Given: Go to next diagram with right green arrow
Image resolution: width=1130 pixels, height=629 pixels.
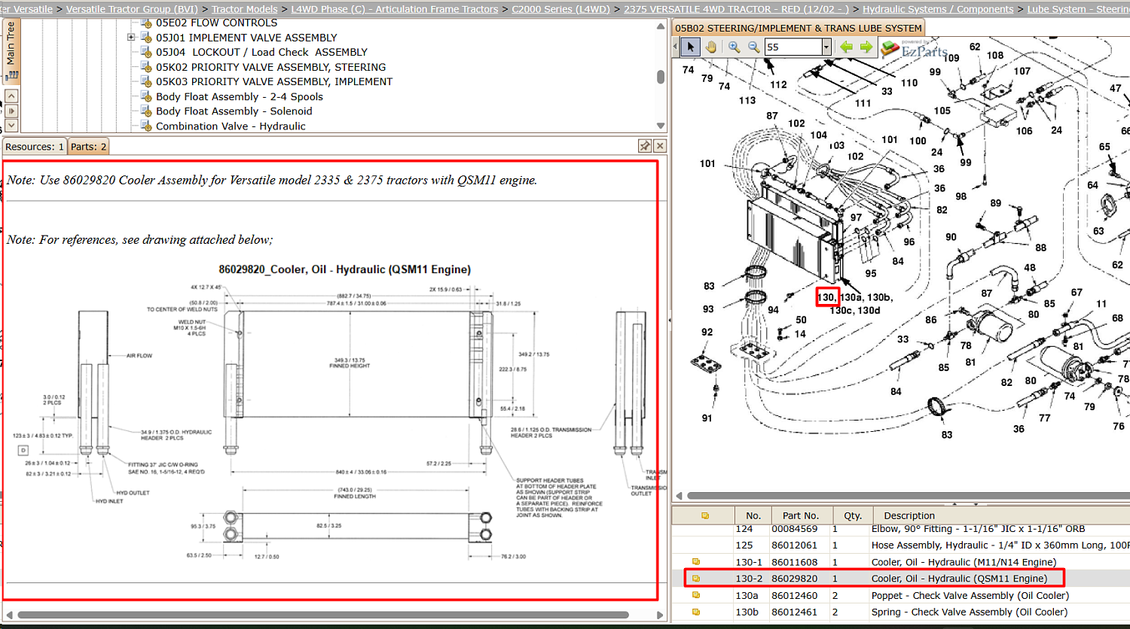Looking at the screenshot, I should click(x=866, y=47).
